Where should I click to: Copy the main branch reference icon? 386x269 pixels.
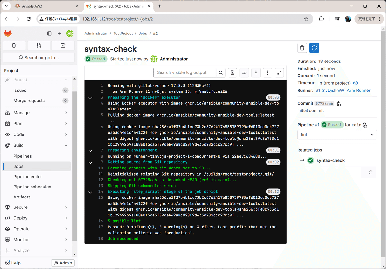(365, 125)
